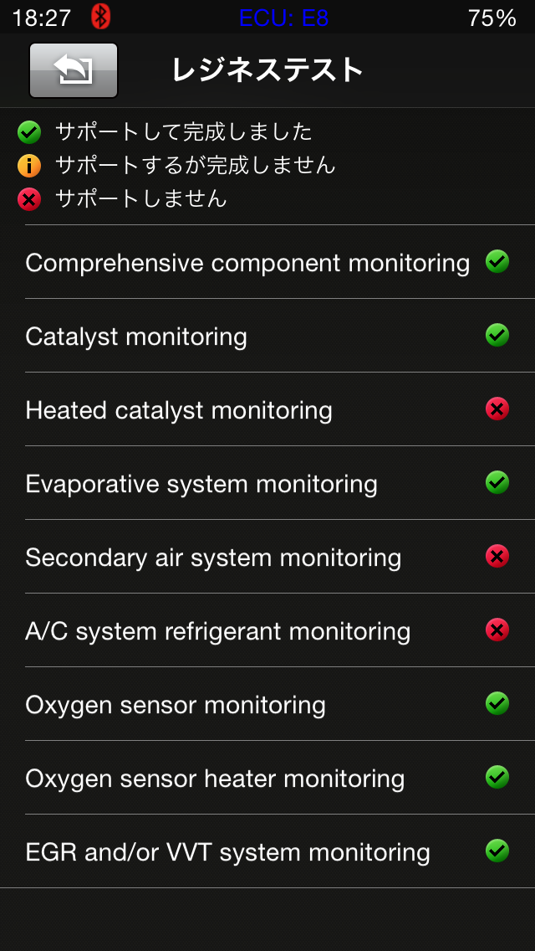Image resolution: width=535 pixels, height=951 pixels.
Task: Tap the red Bluetooth status icon
Action: tap(101, 17)
